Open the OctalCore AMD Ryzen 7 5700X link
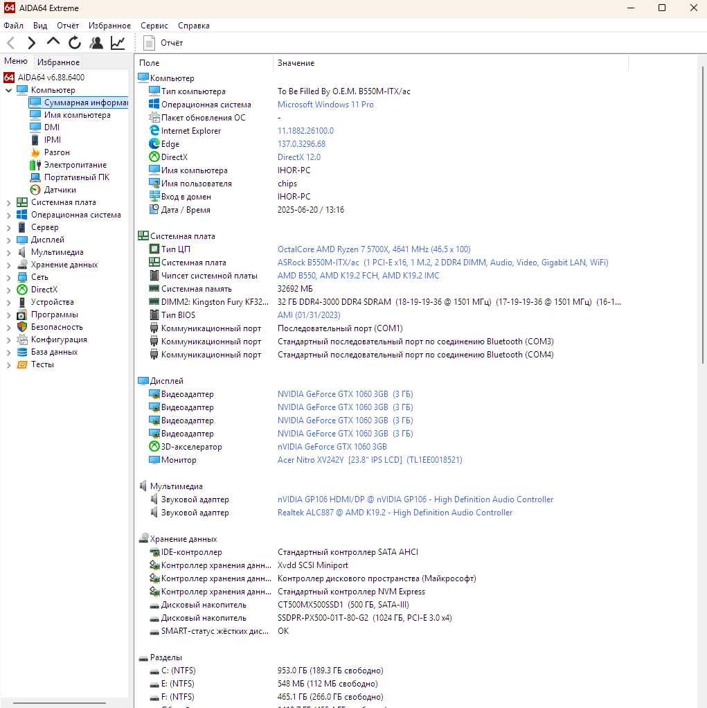The height and width of the screenshot is (708, 707). (x=374, y=249)
